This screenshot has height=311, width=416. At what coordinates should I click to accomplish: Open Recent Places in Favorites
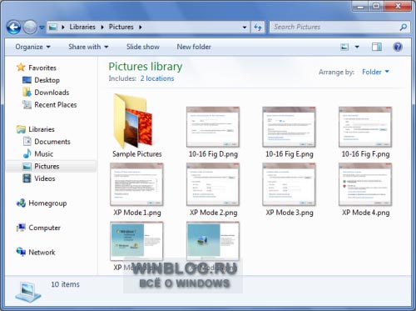pyautogui.click(x=56, y=105)
